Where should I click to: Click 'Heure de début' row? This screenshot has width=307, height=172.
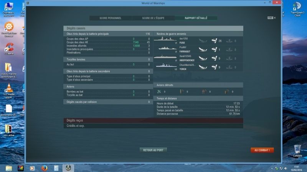pyautogui.click(x=198, y=103)
